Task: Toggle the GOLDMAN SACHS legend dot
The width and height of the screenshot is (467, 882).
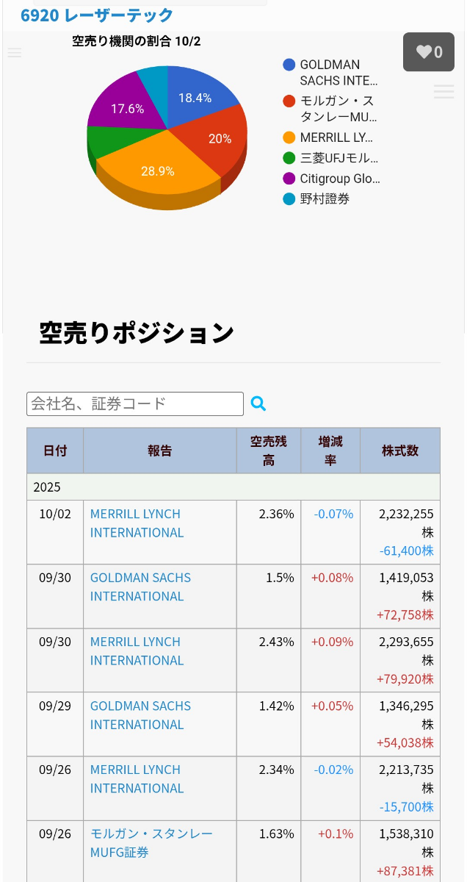Action: [289, 65]
